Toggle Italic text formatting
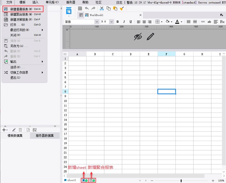The width and height of the screenshot is (226, 183). (x=124, y=22)
